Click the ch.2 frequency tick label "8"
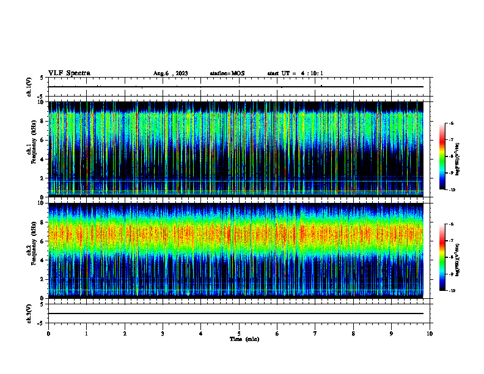This screenshot has height=374, width=484. pyautogui.click(x=43, y=222)
